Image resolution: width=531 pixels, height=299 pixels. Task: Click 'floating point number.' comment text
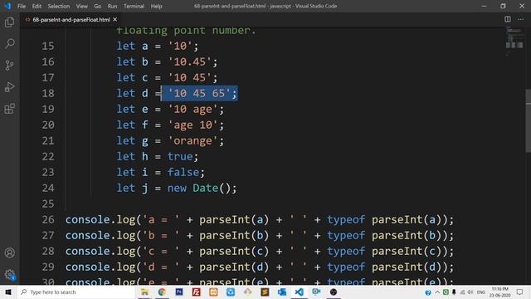(x=186, y=31)
